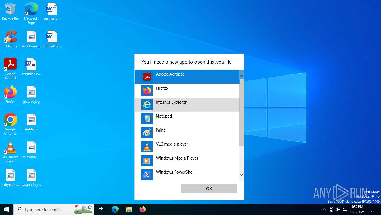The image size is (381, 215).
Task: Open the notification Action Center
Action: [372, 209]
